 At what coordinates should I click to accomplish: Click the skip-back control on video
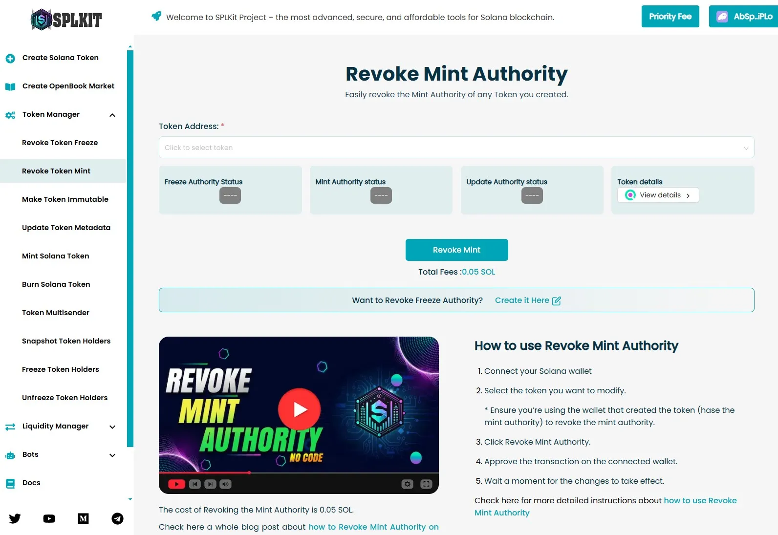click(194, 484)
